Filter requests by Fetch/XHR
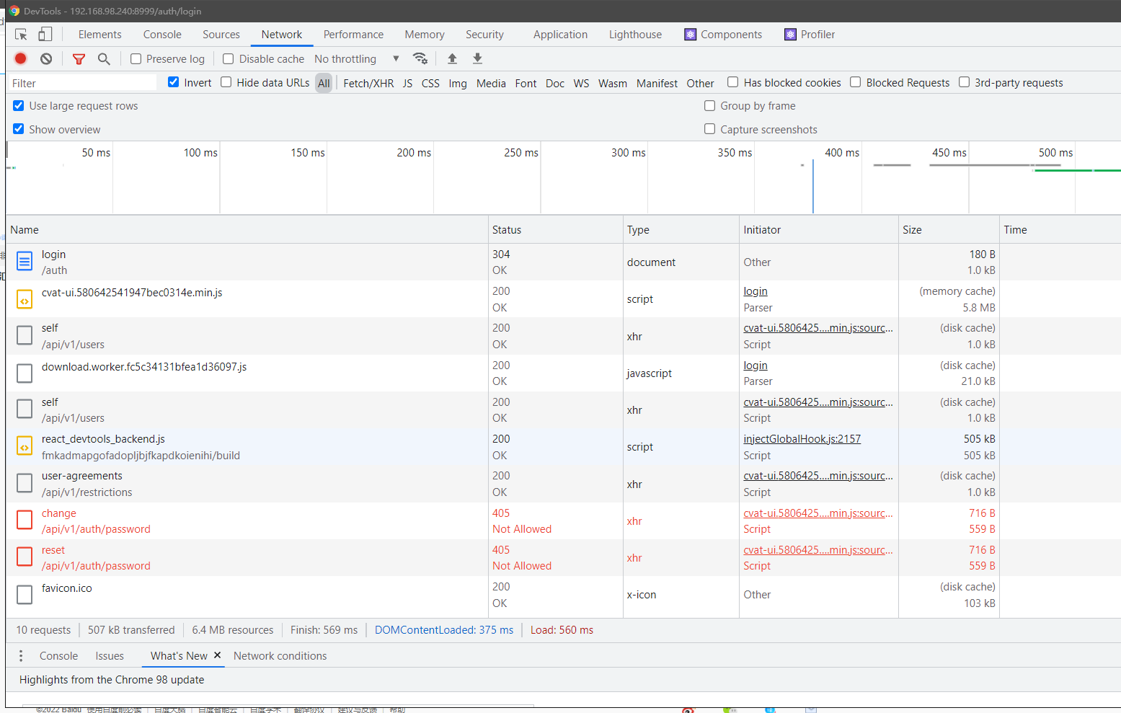 [368, 83]
